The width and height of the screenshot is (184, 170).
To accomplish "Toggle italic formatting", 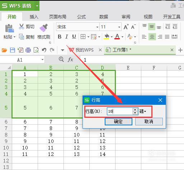I will click(x=67, y=37).
